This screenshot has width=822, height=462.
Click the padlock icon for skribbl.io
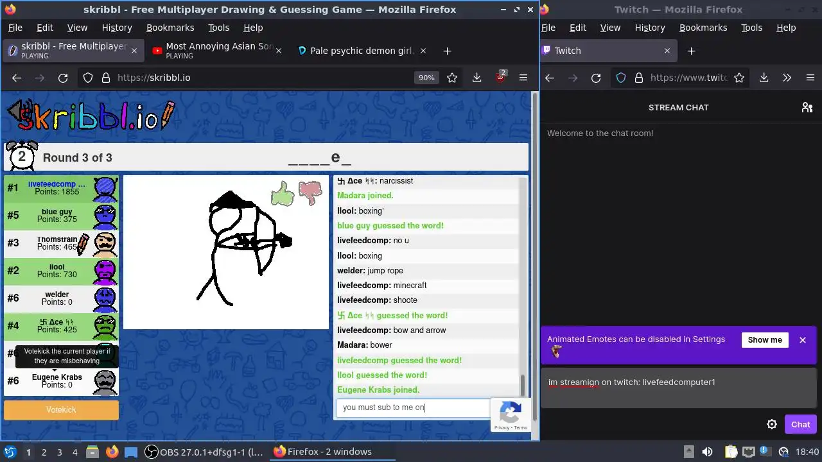click(105, 78)
